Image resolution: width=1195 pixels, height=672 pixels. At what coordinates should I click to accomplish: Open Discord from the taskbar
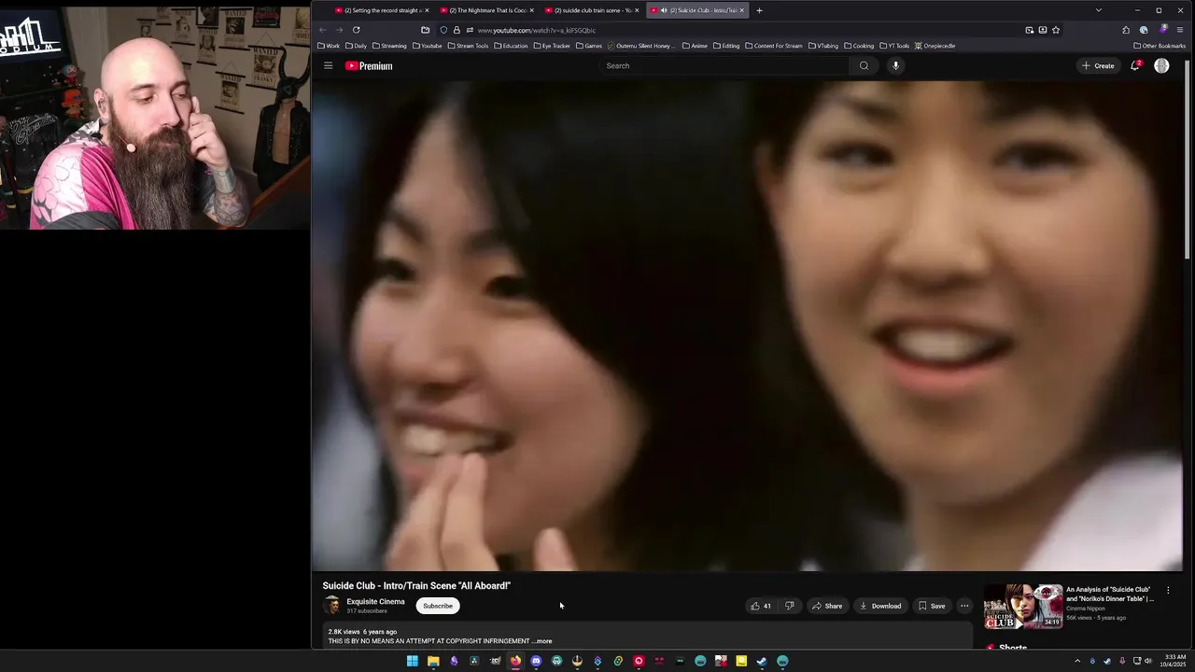(536, 661)
